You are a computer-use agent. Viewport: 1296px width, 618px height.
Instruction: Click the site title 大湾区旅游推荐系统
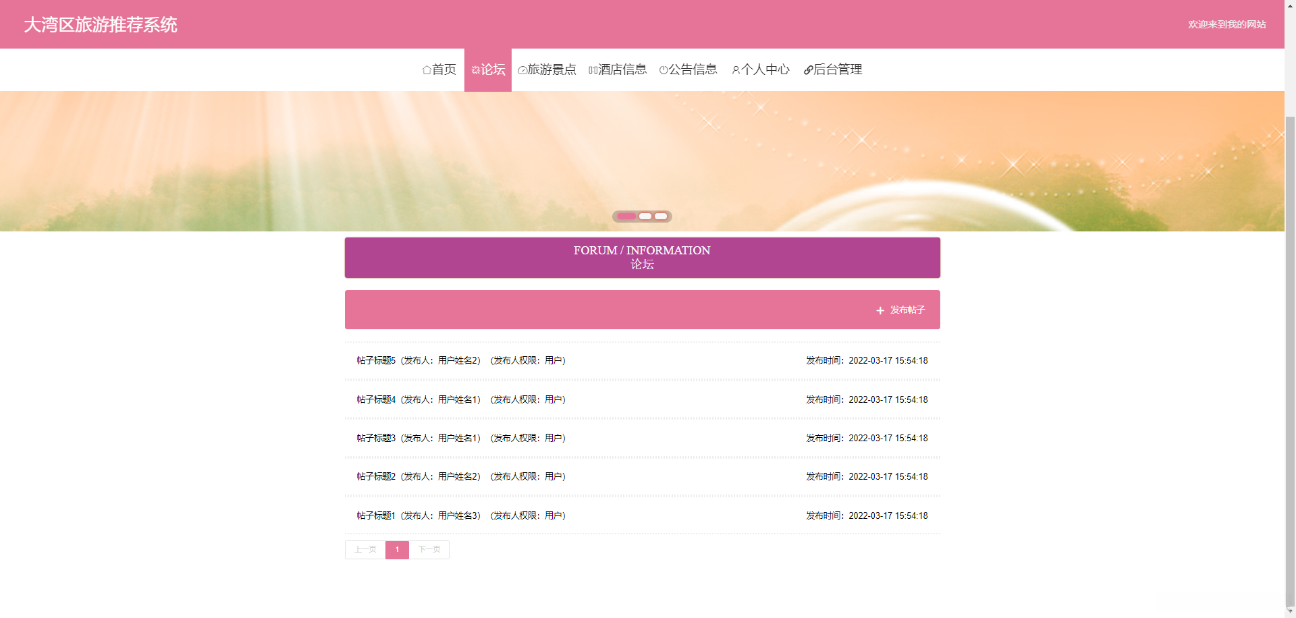101,25
